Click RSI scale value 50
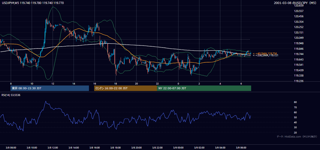320x150 pixels. tap(295, 117)
